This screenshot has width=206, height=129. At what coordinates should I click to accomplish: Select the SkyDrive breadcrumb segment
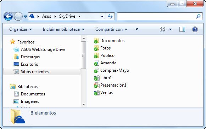click(67, 16)
